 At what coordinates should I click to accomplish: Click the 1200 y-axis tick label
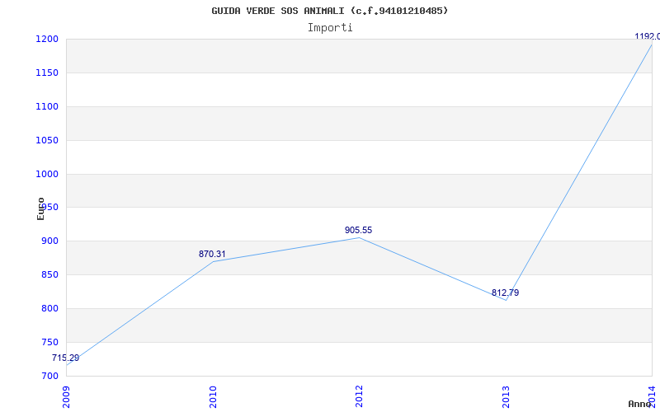(47, 40)
